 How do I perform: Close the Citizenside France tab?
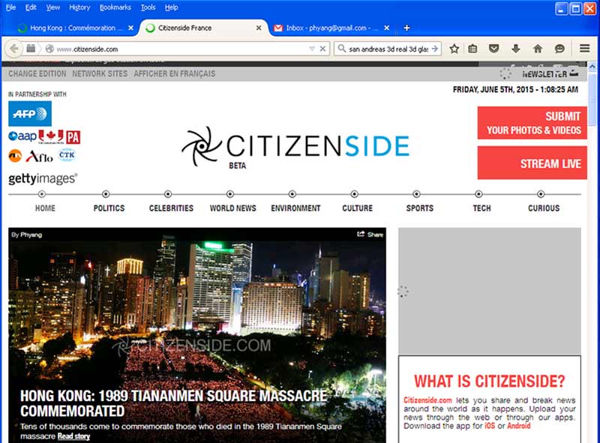click(259, 28)
